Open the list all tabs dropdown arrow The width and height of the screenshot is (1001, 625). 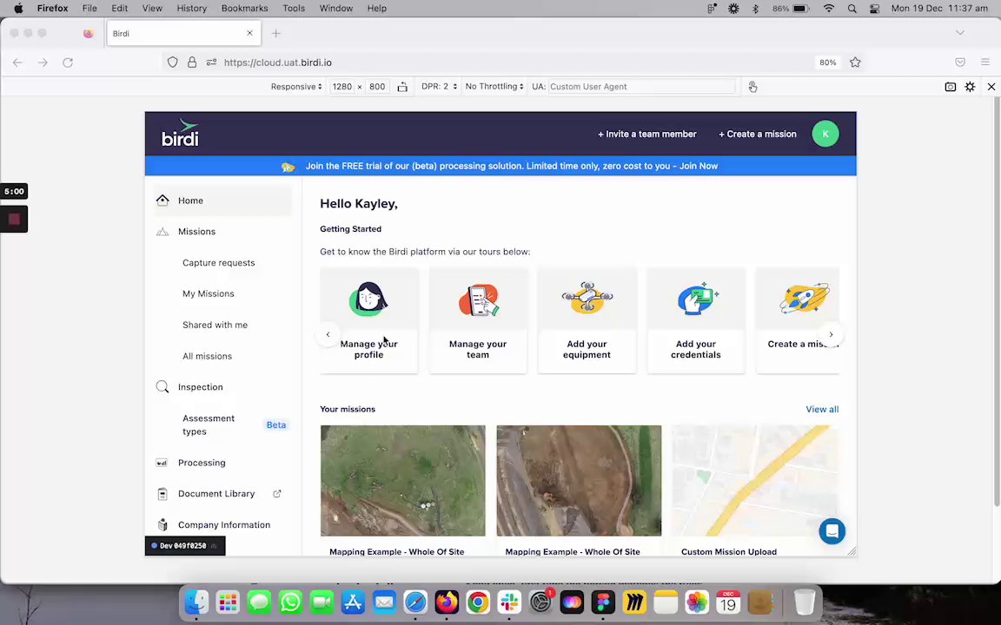[959, 32]
